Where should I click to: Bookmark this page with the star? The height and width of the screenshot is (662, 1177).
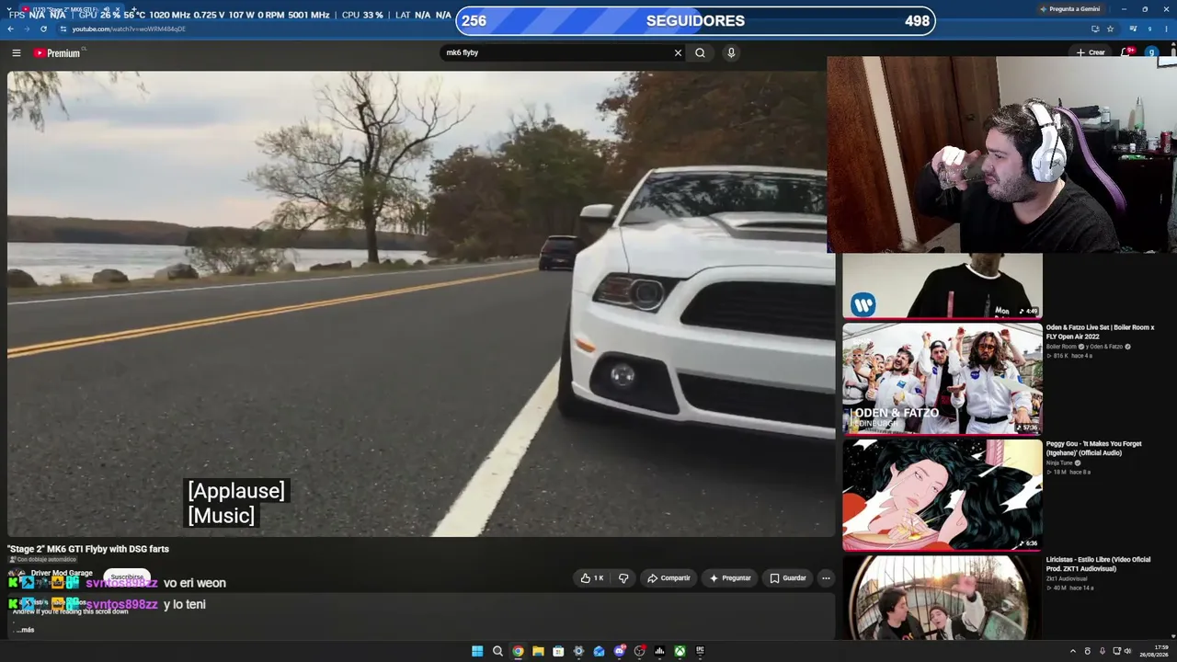click(1110, 29)
